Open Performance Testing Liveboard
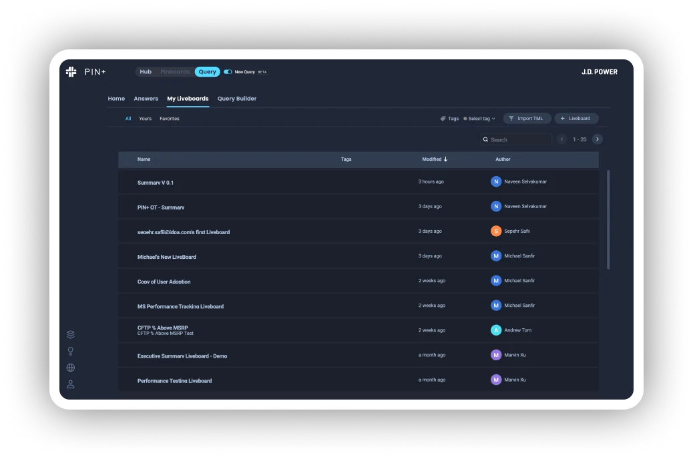693x459 pixels. tap(174, 380)
